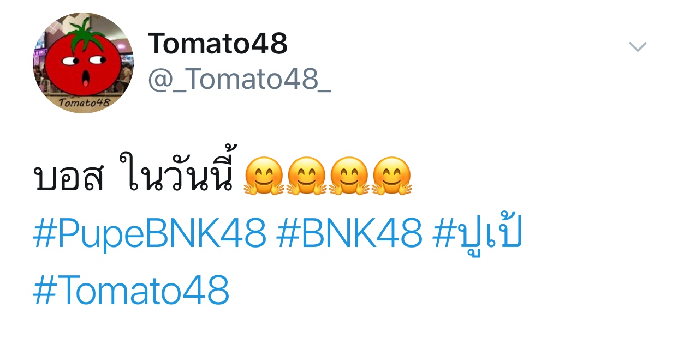Screen dimensions: 678x350
Task: Click the Thai phrase ในวันนี้ in the tweet
Action: 179,174
